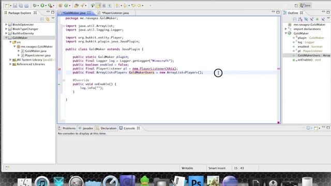331x186 pixels.
Task: Click the Previous Annotation toolbar icon
Action: 125,6
